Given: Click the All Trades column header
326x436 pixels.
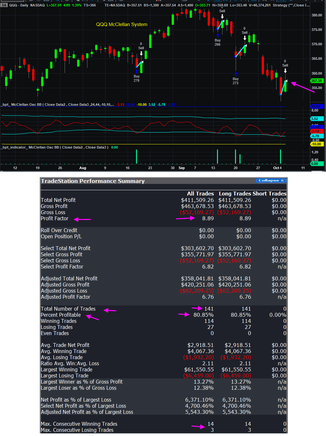Looking at the screenshot, I should 200,194.
